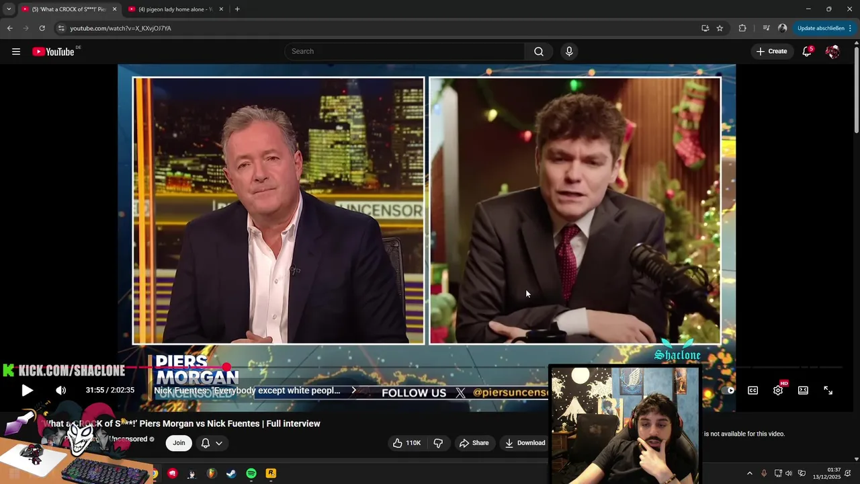860x484 pixels.
Task: Open the FL Studio taskbar icon
Action: click(x=212, y=473)
